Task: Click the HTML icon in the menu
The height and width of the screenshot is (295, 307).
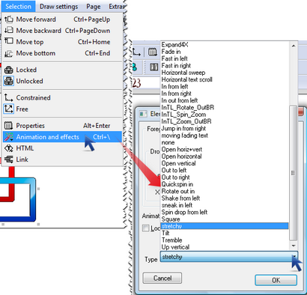Action: tap(9, 148)
